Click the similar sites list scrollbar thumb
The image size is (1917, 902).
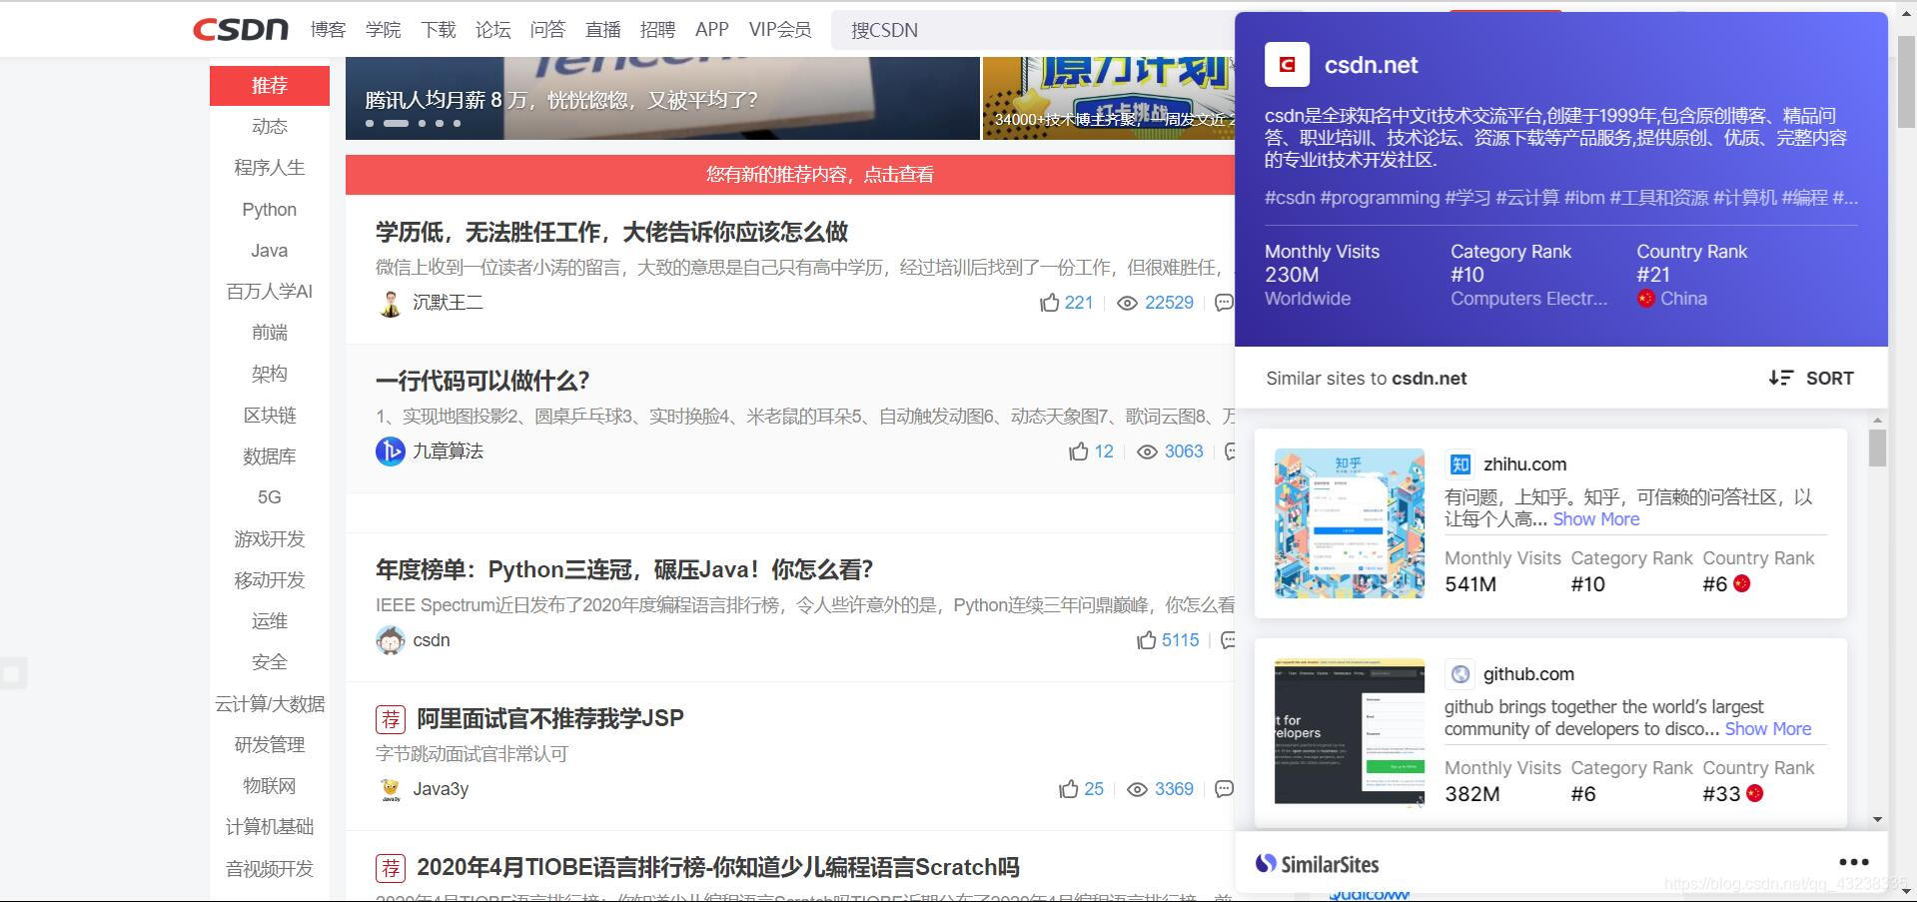1878,448
